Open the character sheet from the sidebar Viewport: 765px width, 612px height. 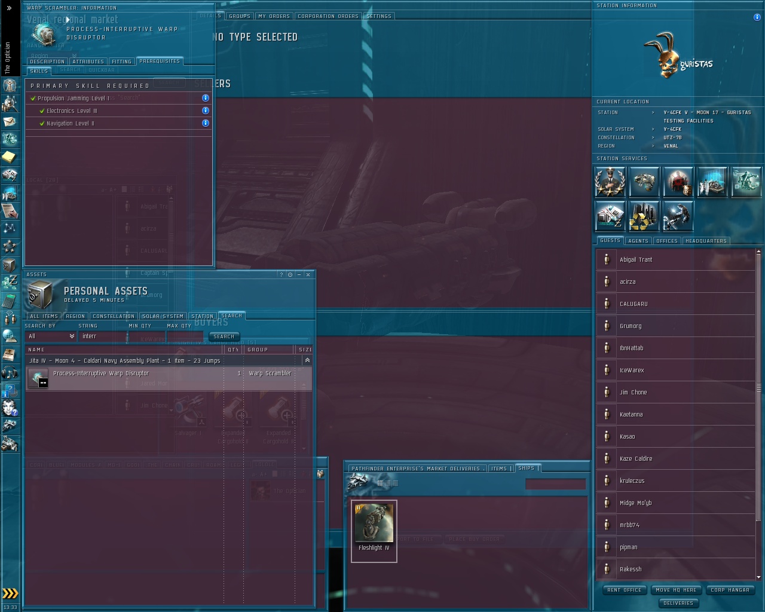[10, 85]
